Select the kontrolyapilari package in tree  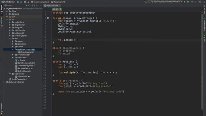21,36
